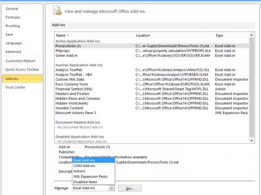Choose XML Expansion Packs option
Screen dimensions: 261x195
(94, 177)
